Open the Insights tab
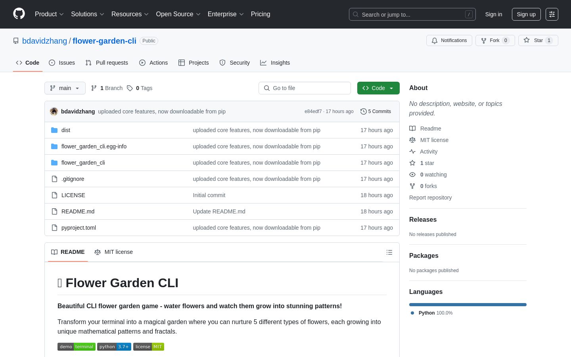This screenshot has width=571, height=357. (x=275, y=63)
